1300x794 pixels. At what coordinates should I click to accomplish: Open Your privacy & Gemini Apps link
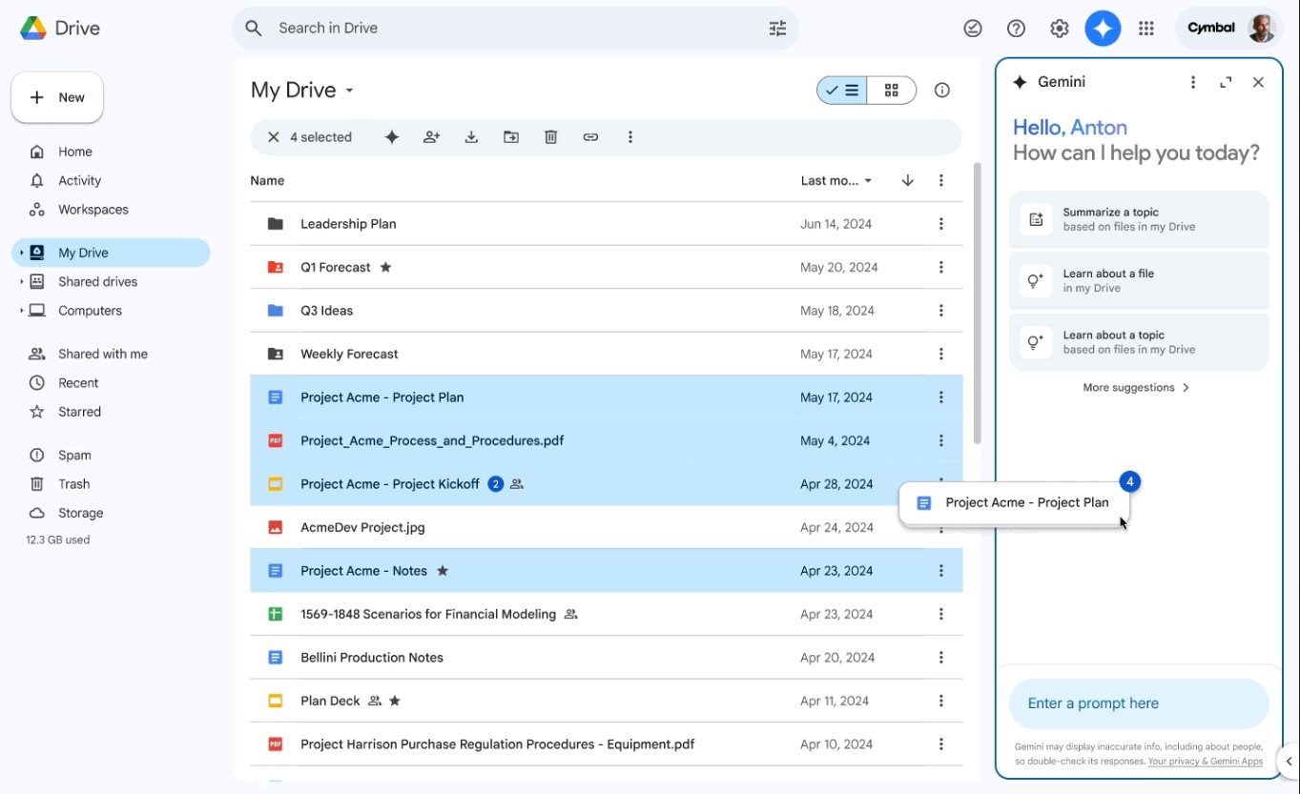pyautogui.click(x=1205, y=762)
